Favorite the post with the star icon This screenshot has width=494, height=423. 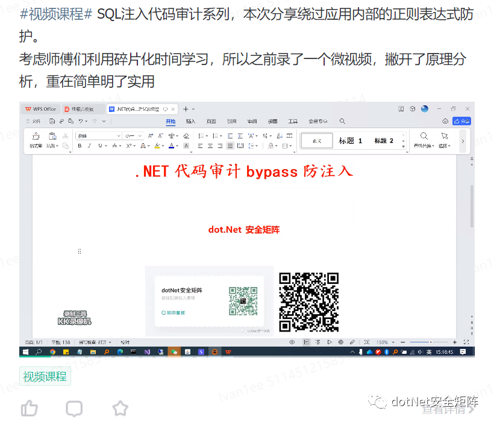coord(120,408)
